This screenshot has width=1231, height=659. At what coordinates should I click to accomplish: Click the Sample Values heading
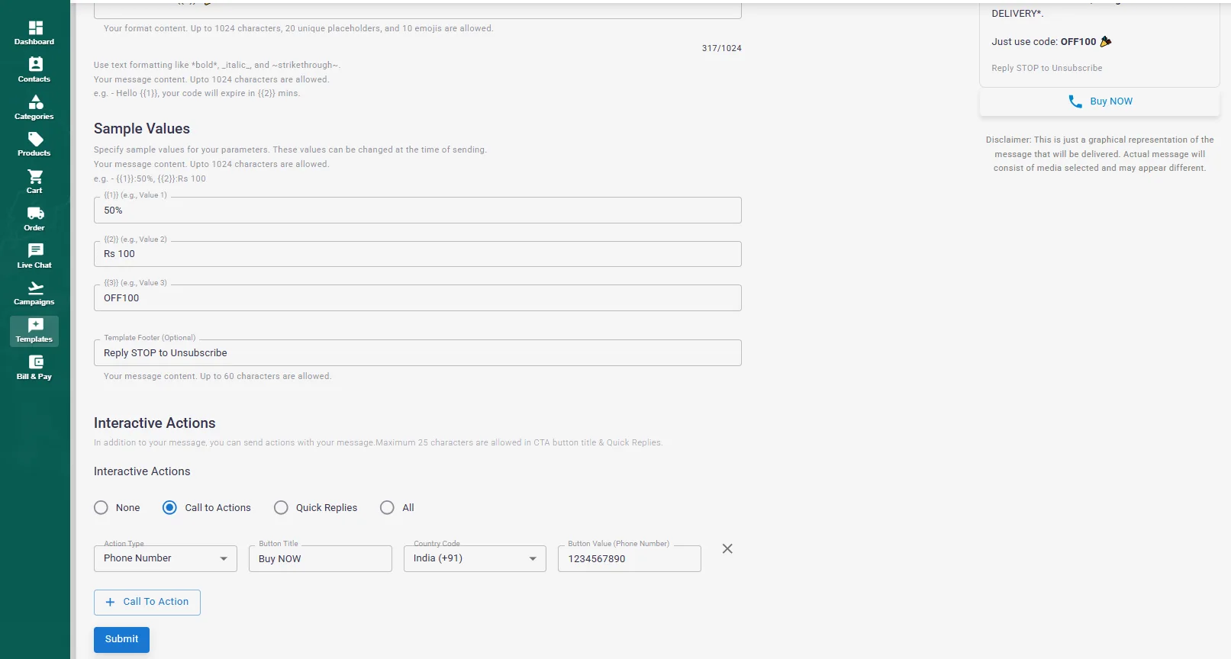coord(142,129)
